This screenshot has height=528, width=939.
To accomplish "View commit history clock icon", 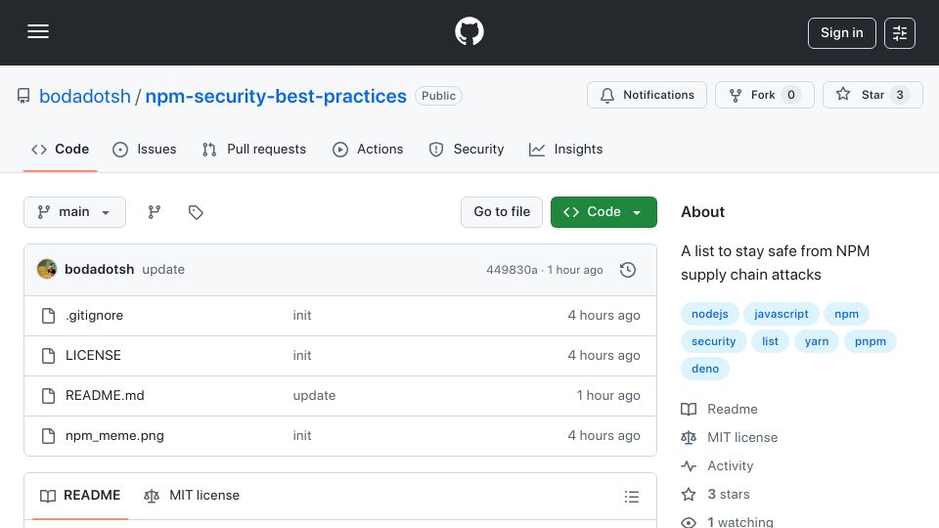I will coord(628,270).
